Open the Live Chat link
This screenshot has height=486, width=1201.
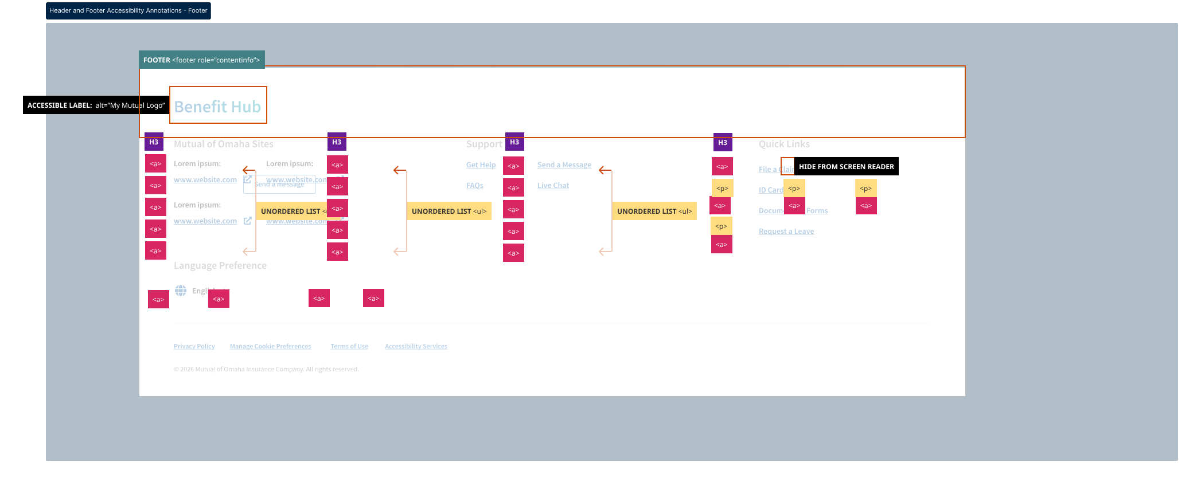[x=553, y=185]
